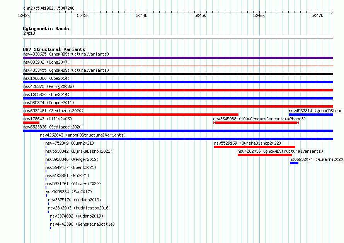Click the red bar under nsv585324
The width and height of the screenshot is (344, 243).
pos(178,106)
